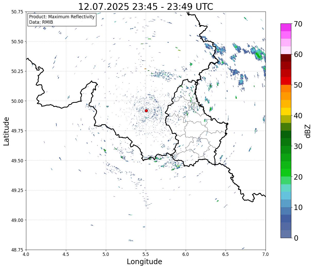The image size is (314, 268).
Task: Click the longitude tick label 5.5
Action: click(x=146, y=254)
